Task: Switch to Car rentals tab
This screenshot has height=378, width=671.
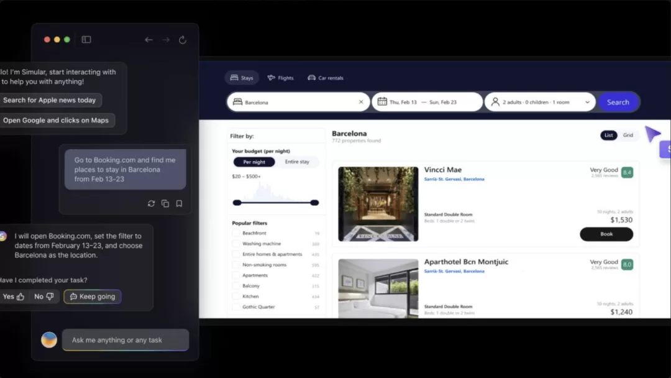Action: tap(326, 78)
